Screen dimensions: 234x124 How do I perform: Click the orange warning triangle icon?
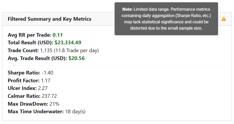click(x=224, y=19)
